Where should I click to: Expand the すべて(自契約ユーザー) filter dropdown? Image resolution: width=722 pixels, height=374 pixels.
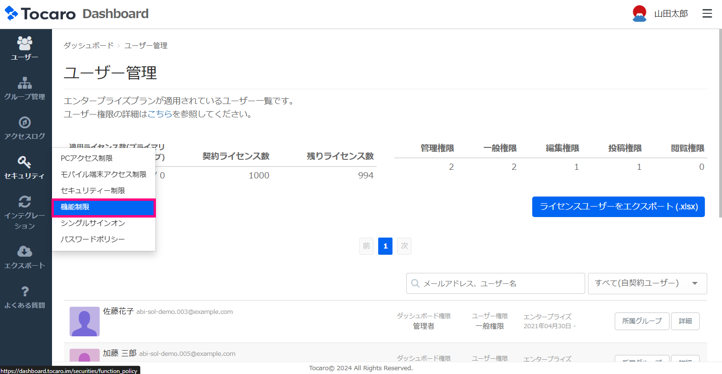click(x=647, y=283)
